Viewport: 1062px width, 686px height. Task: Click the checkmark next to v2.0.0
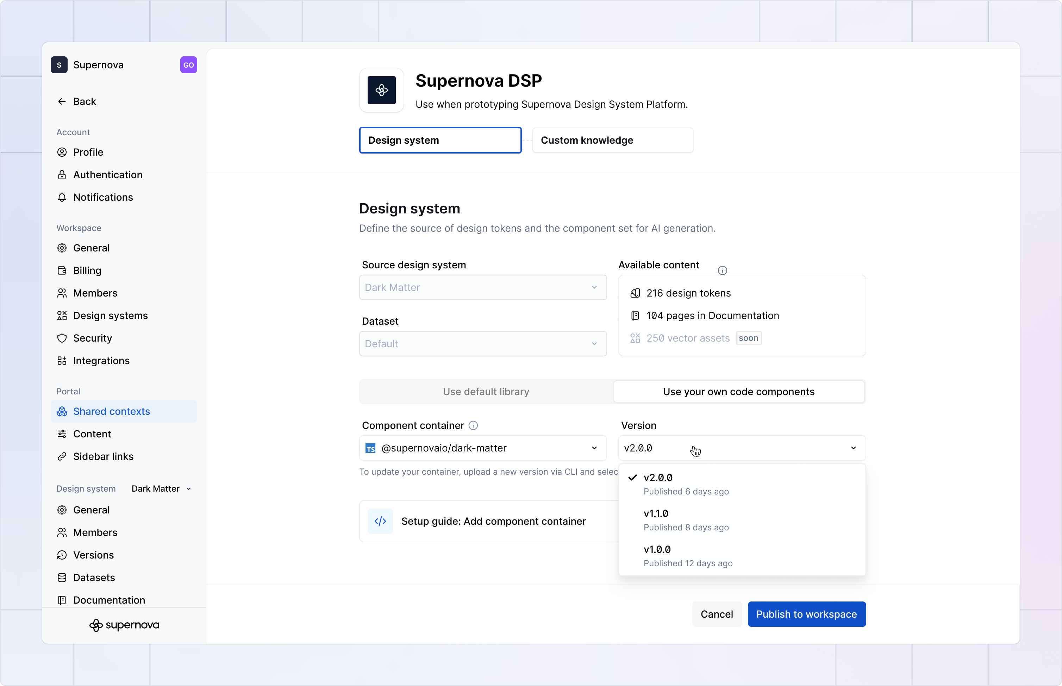tap(633, 478)
